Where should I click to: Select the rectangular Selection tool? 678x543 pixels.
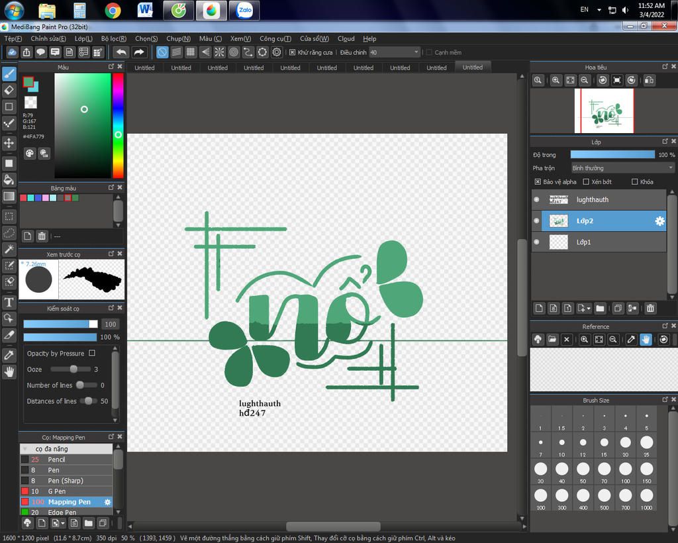9,216
